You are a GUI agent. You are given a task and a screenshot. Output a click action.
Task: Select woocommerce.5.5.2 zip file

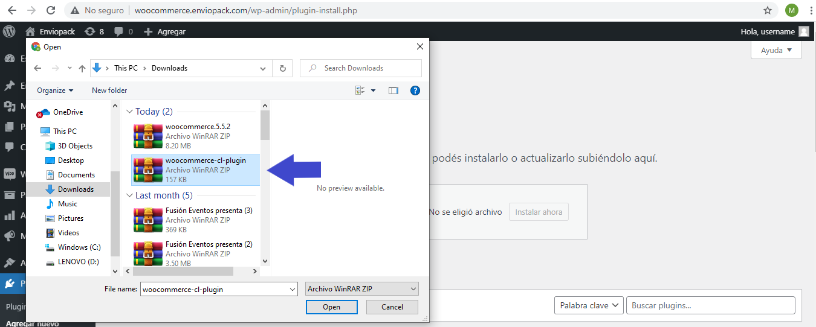click(x=196, y=136)
